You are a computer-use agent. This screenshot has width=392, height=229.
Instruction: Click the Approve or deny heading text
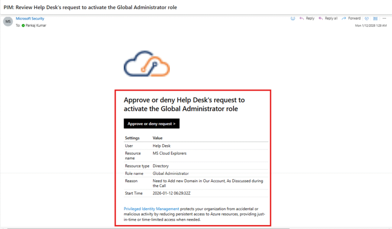pyautogui.click(x=184, y=104)
